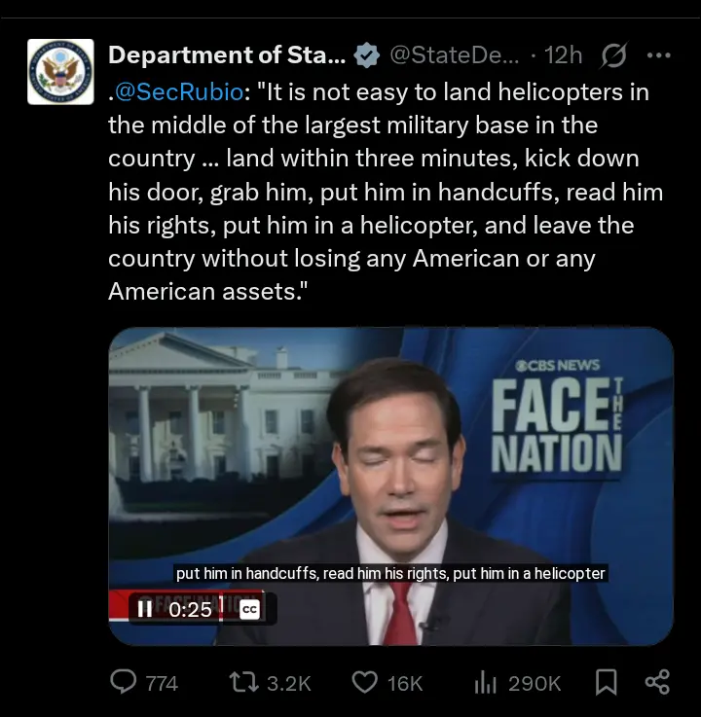Screen dimensions: 701x717
Task: View analytics via the bar chart icon
Action: [486, 683]
